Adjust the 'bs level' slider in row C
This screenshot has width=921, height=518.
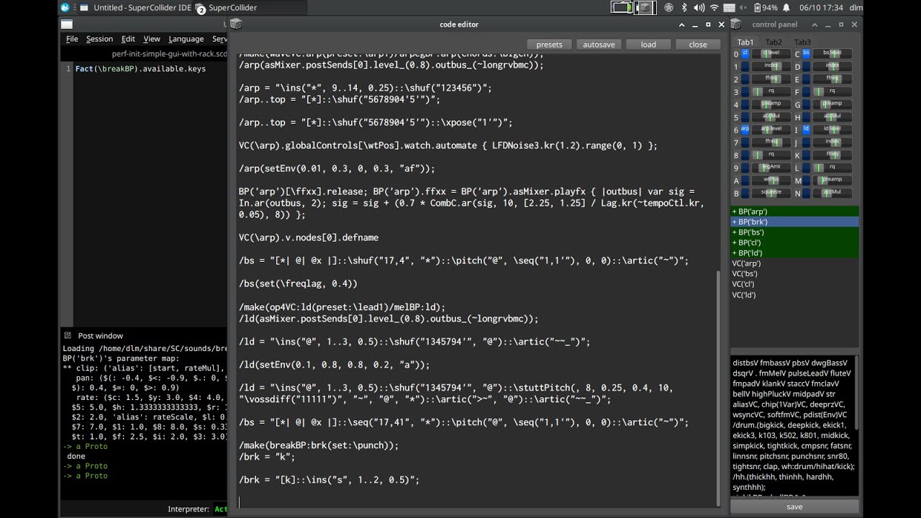[832, 53]
